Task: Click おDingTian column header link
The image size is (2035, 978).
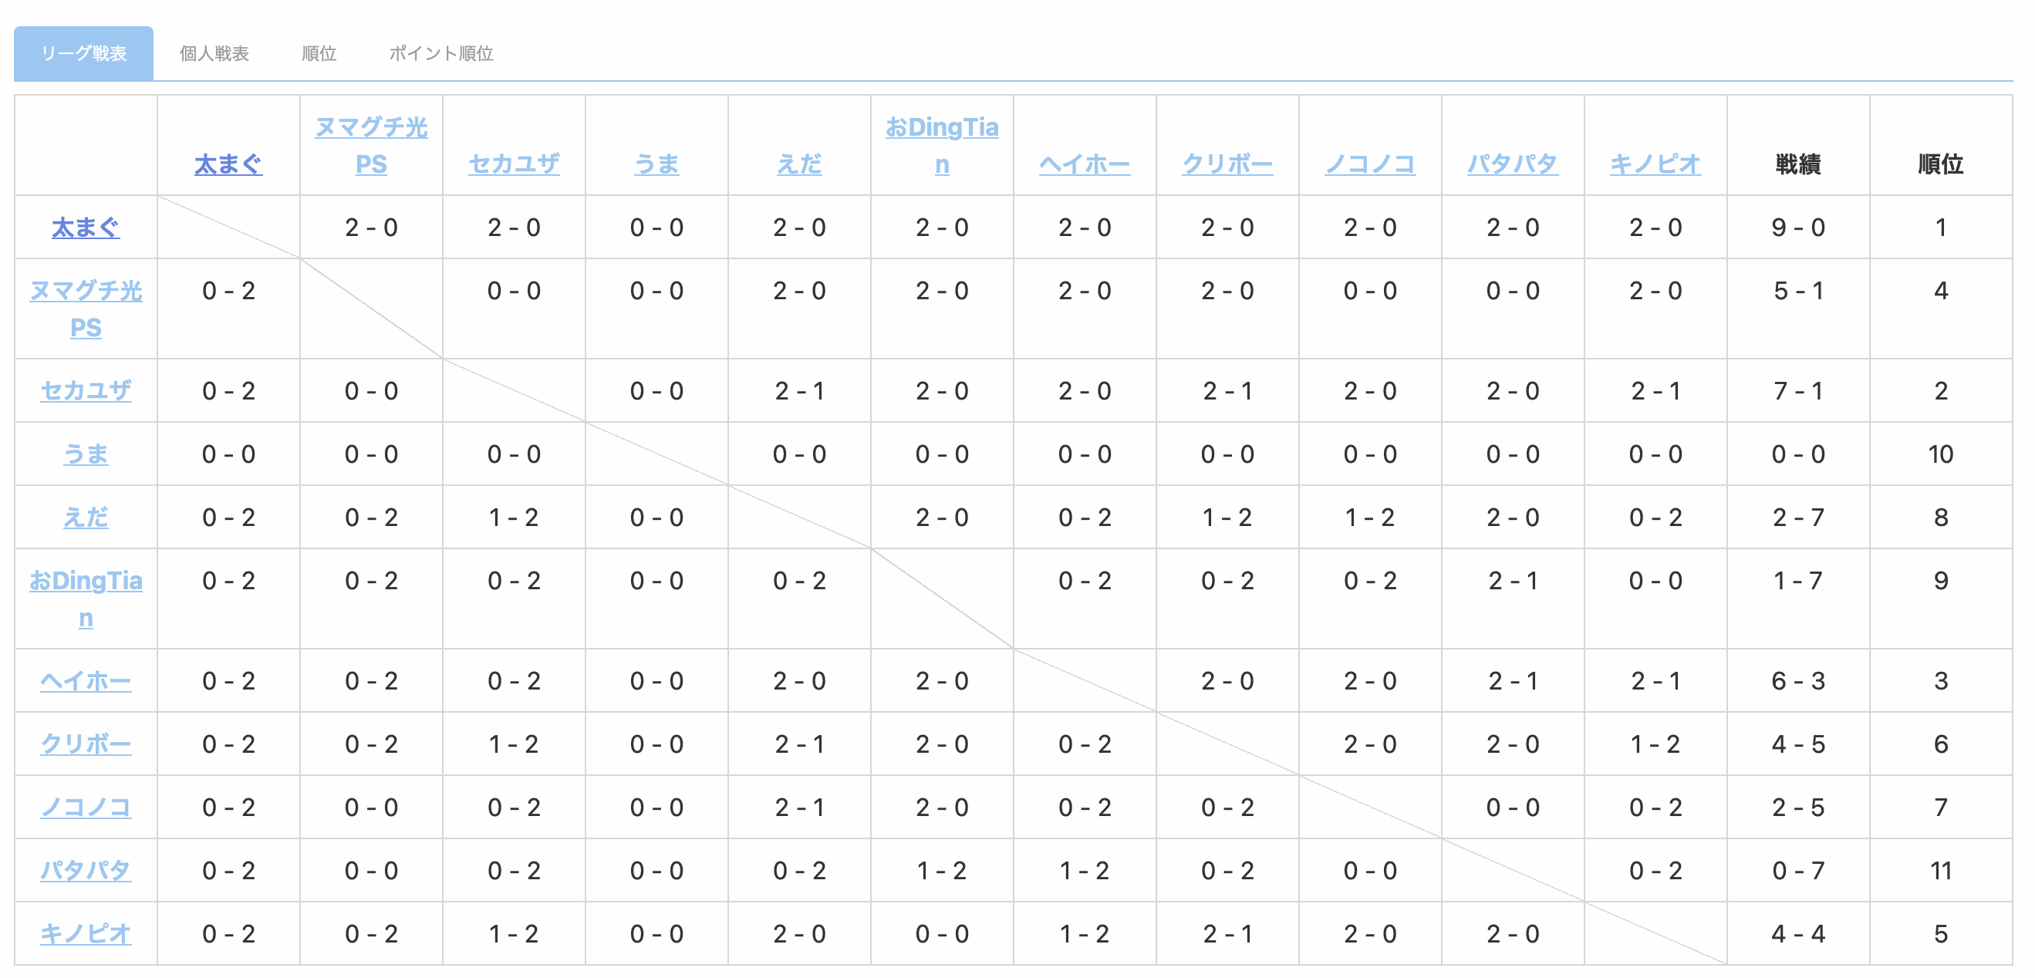Action: [942, 145]
